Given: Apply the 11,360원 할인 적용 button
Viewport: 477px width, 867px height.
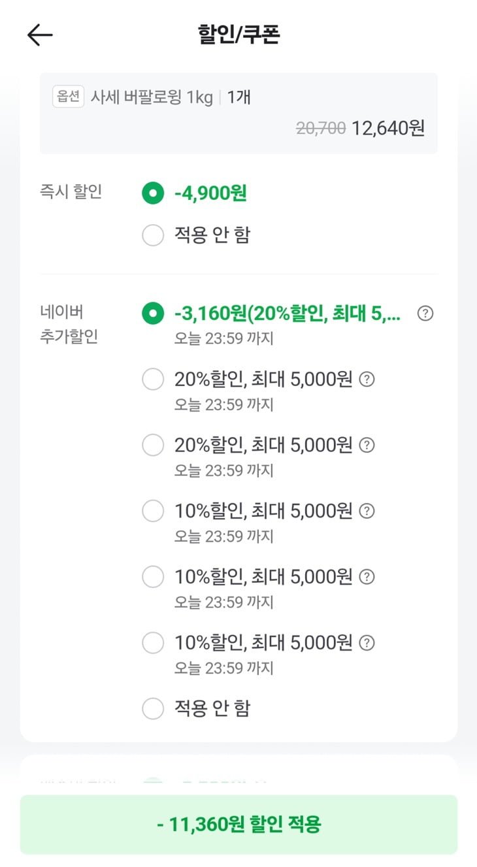Looking at the screenshot, I should pyautogui.click(x=238, y=825).
